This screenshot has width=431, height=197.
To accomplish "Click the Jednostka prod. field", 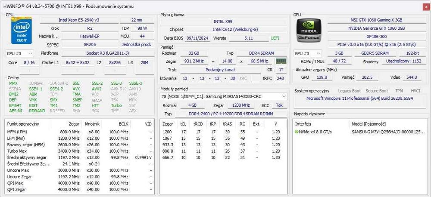I will [137, 44].
